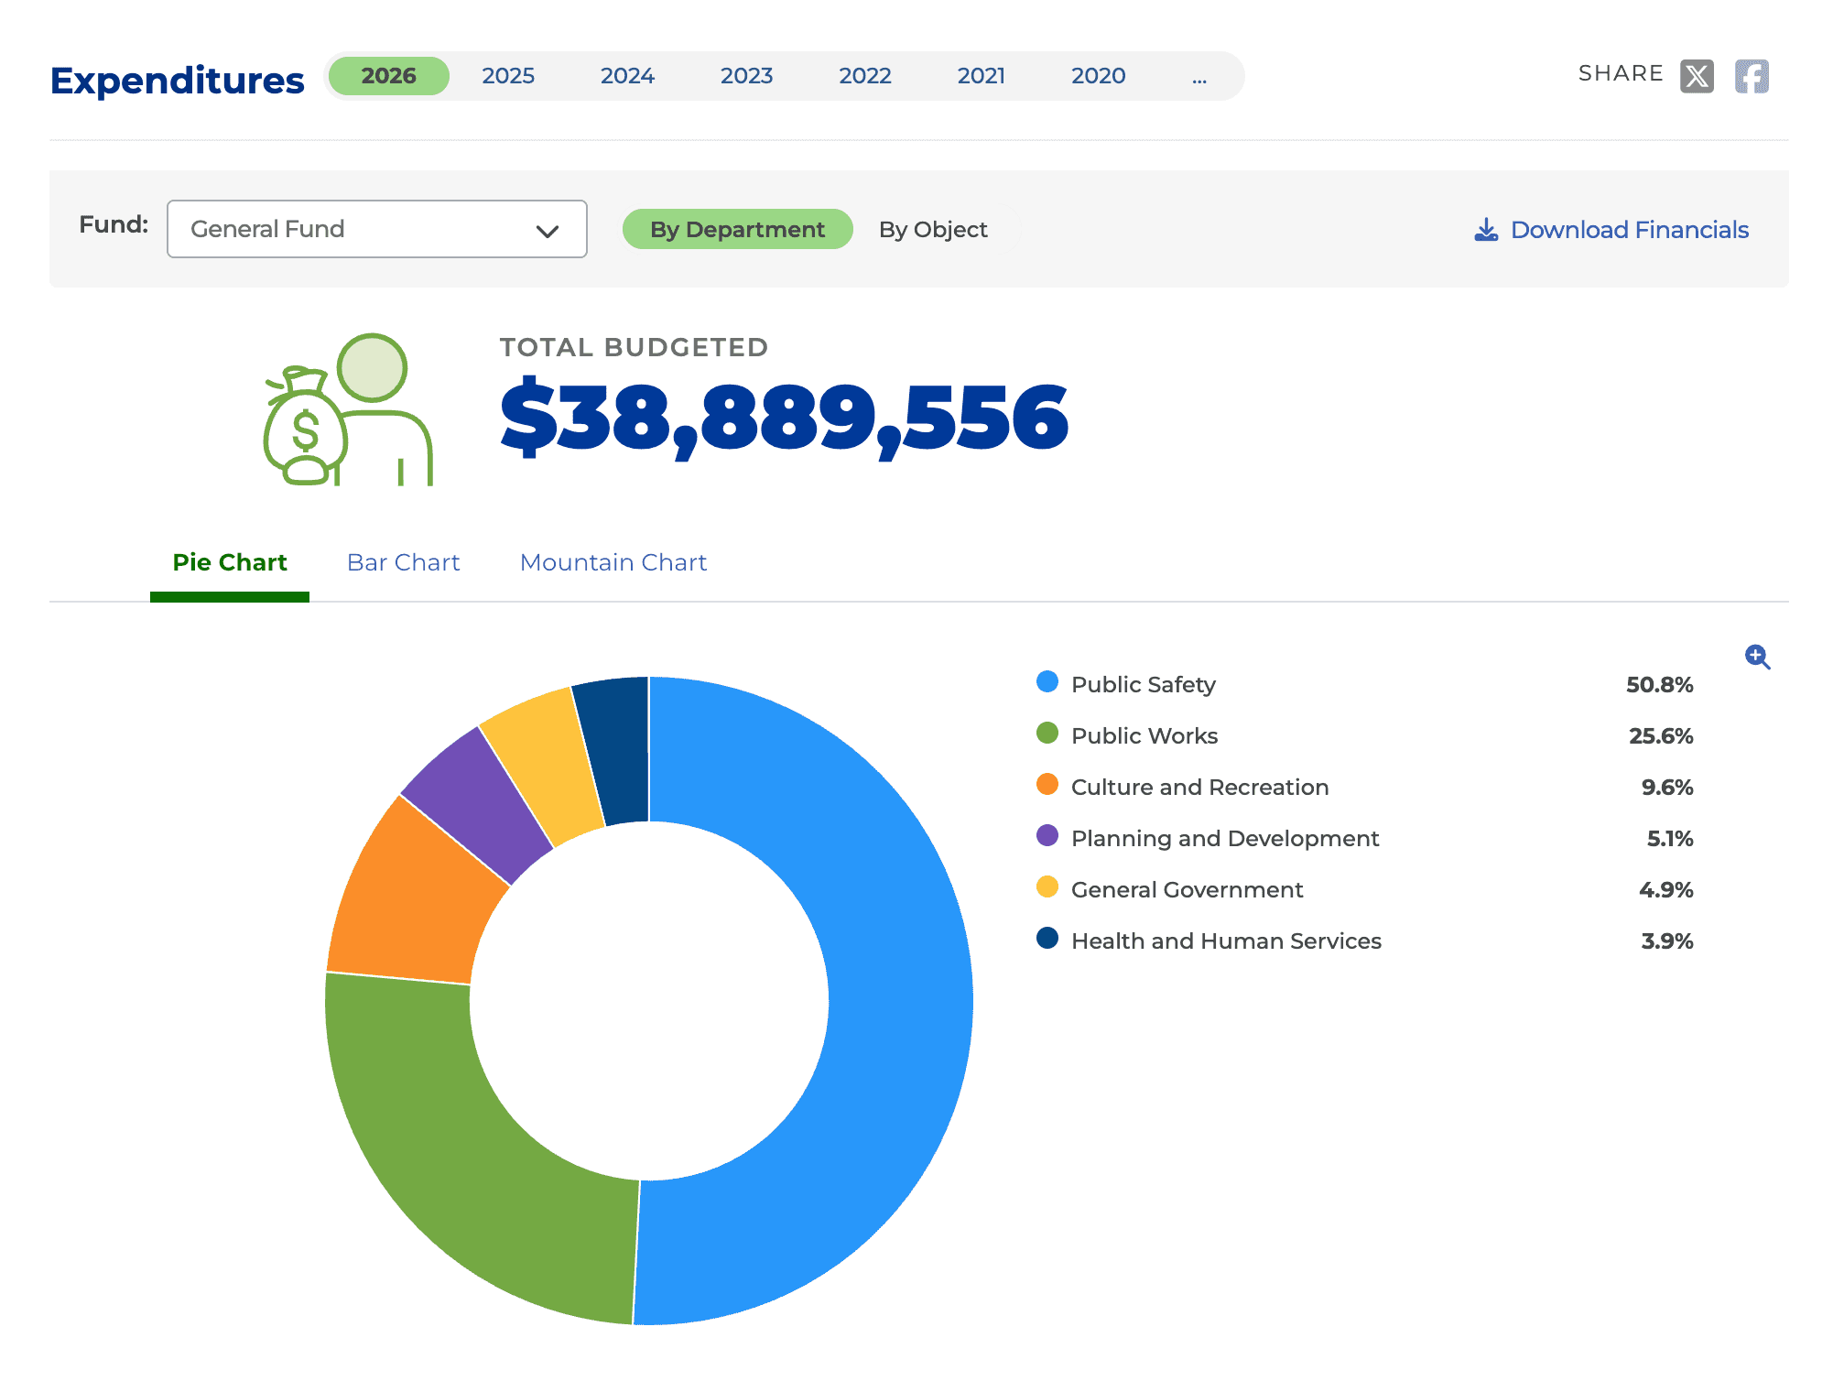Viewport: 1844px width, 1392px height.
Task: Switch to the By Object view
Action: coord(933,229)
